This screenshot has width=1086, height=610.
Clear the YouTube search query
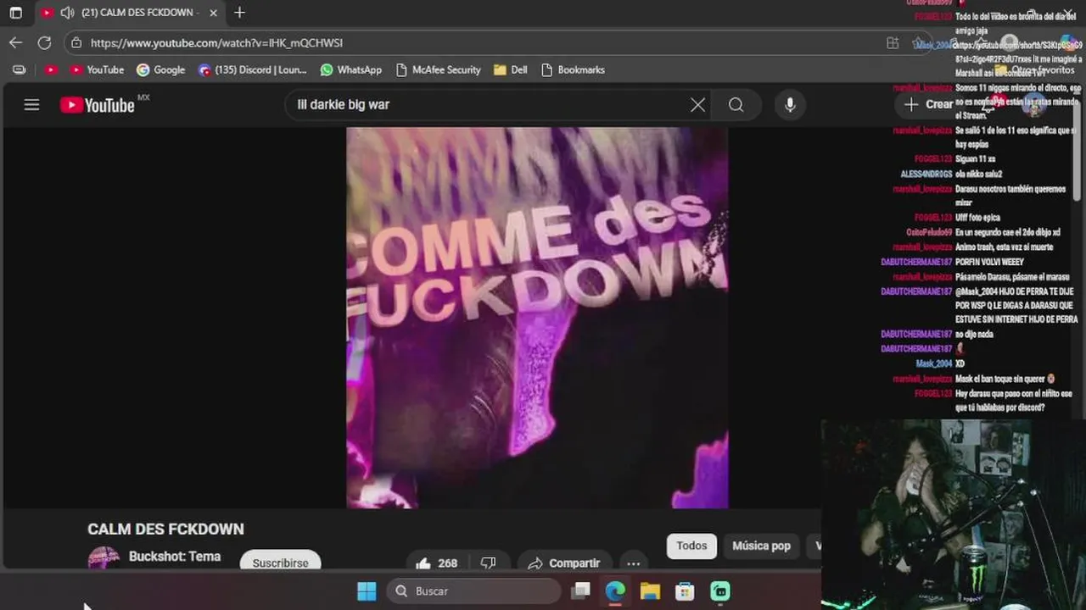[x=697, y=105]
